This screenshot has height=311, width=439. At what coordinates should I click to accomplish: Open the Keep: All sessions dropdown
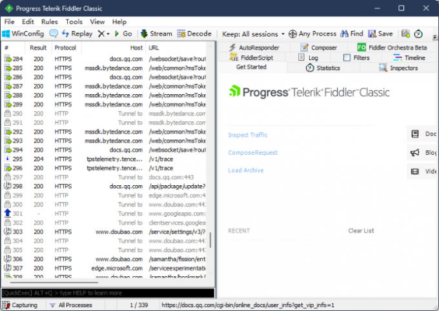point(253,34)
